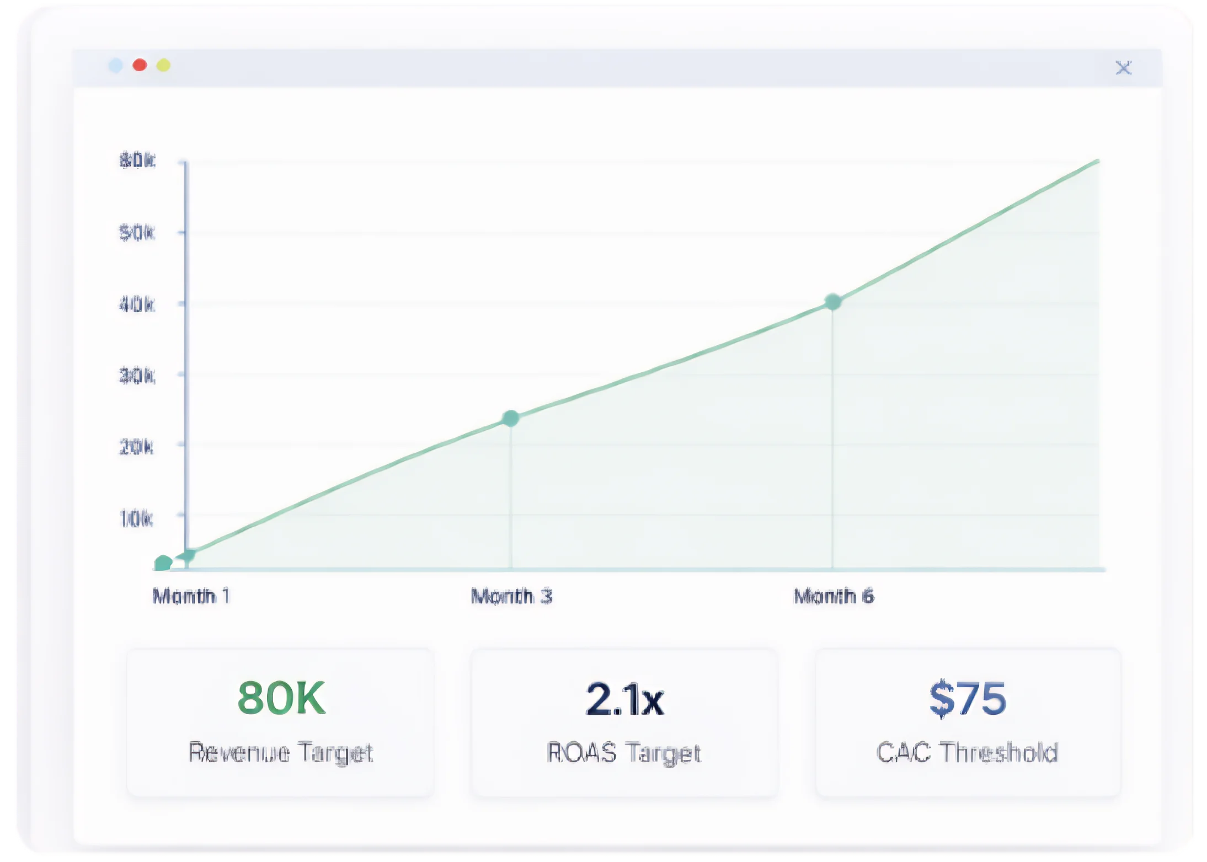Select the Month 6 data point
Viewport: 1207px width, 862px height.
tap(833, 302)
